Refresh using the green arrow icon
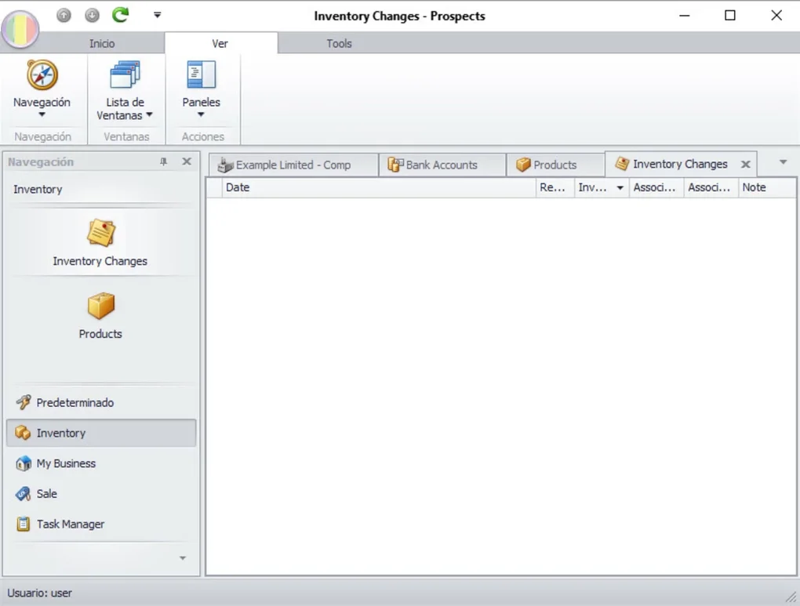The height and width of the screenshot is (606, 800). pos(121,15)
